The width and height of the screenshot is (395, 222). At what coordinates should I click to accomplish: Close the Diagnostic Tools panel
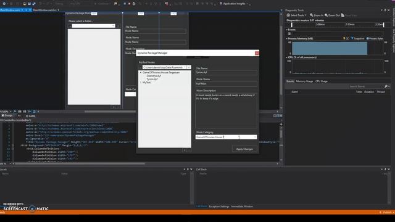coord(389,10)
